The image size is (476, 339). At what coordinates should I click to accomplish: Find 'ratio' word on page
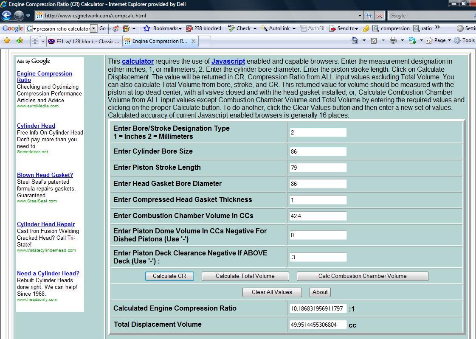click(x=422, y=28)
